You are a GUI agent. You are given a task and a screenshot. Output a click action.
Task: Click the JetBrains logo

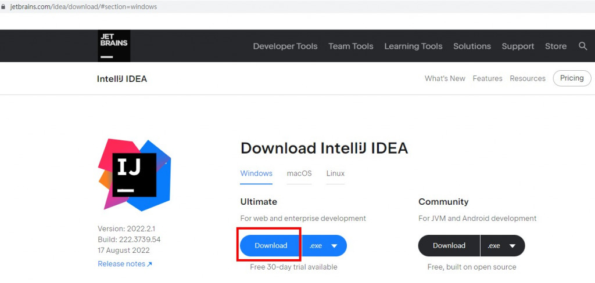114,46
